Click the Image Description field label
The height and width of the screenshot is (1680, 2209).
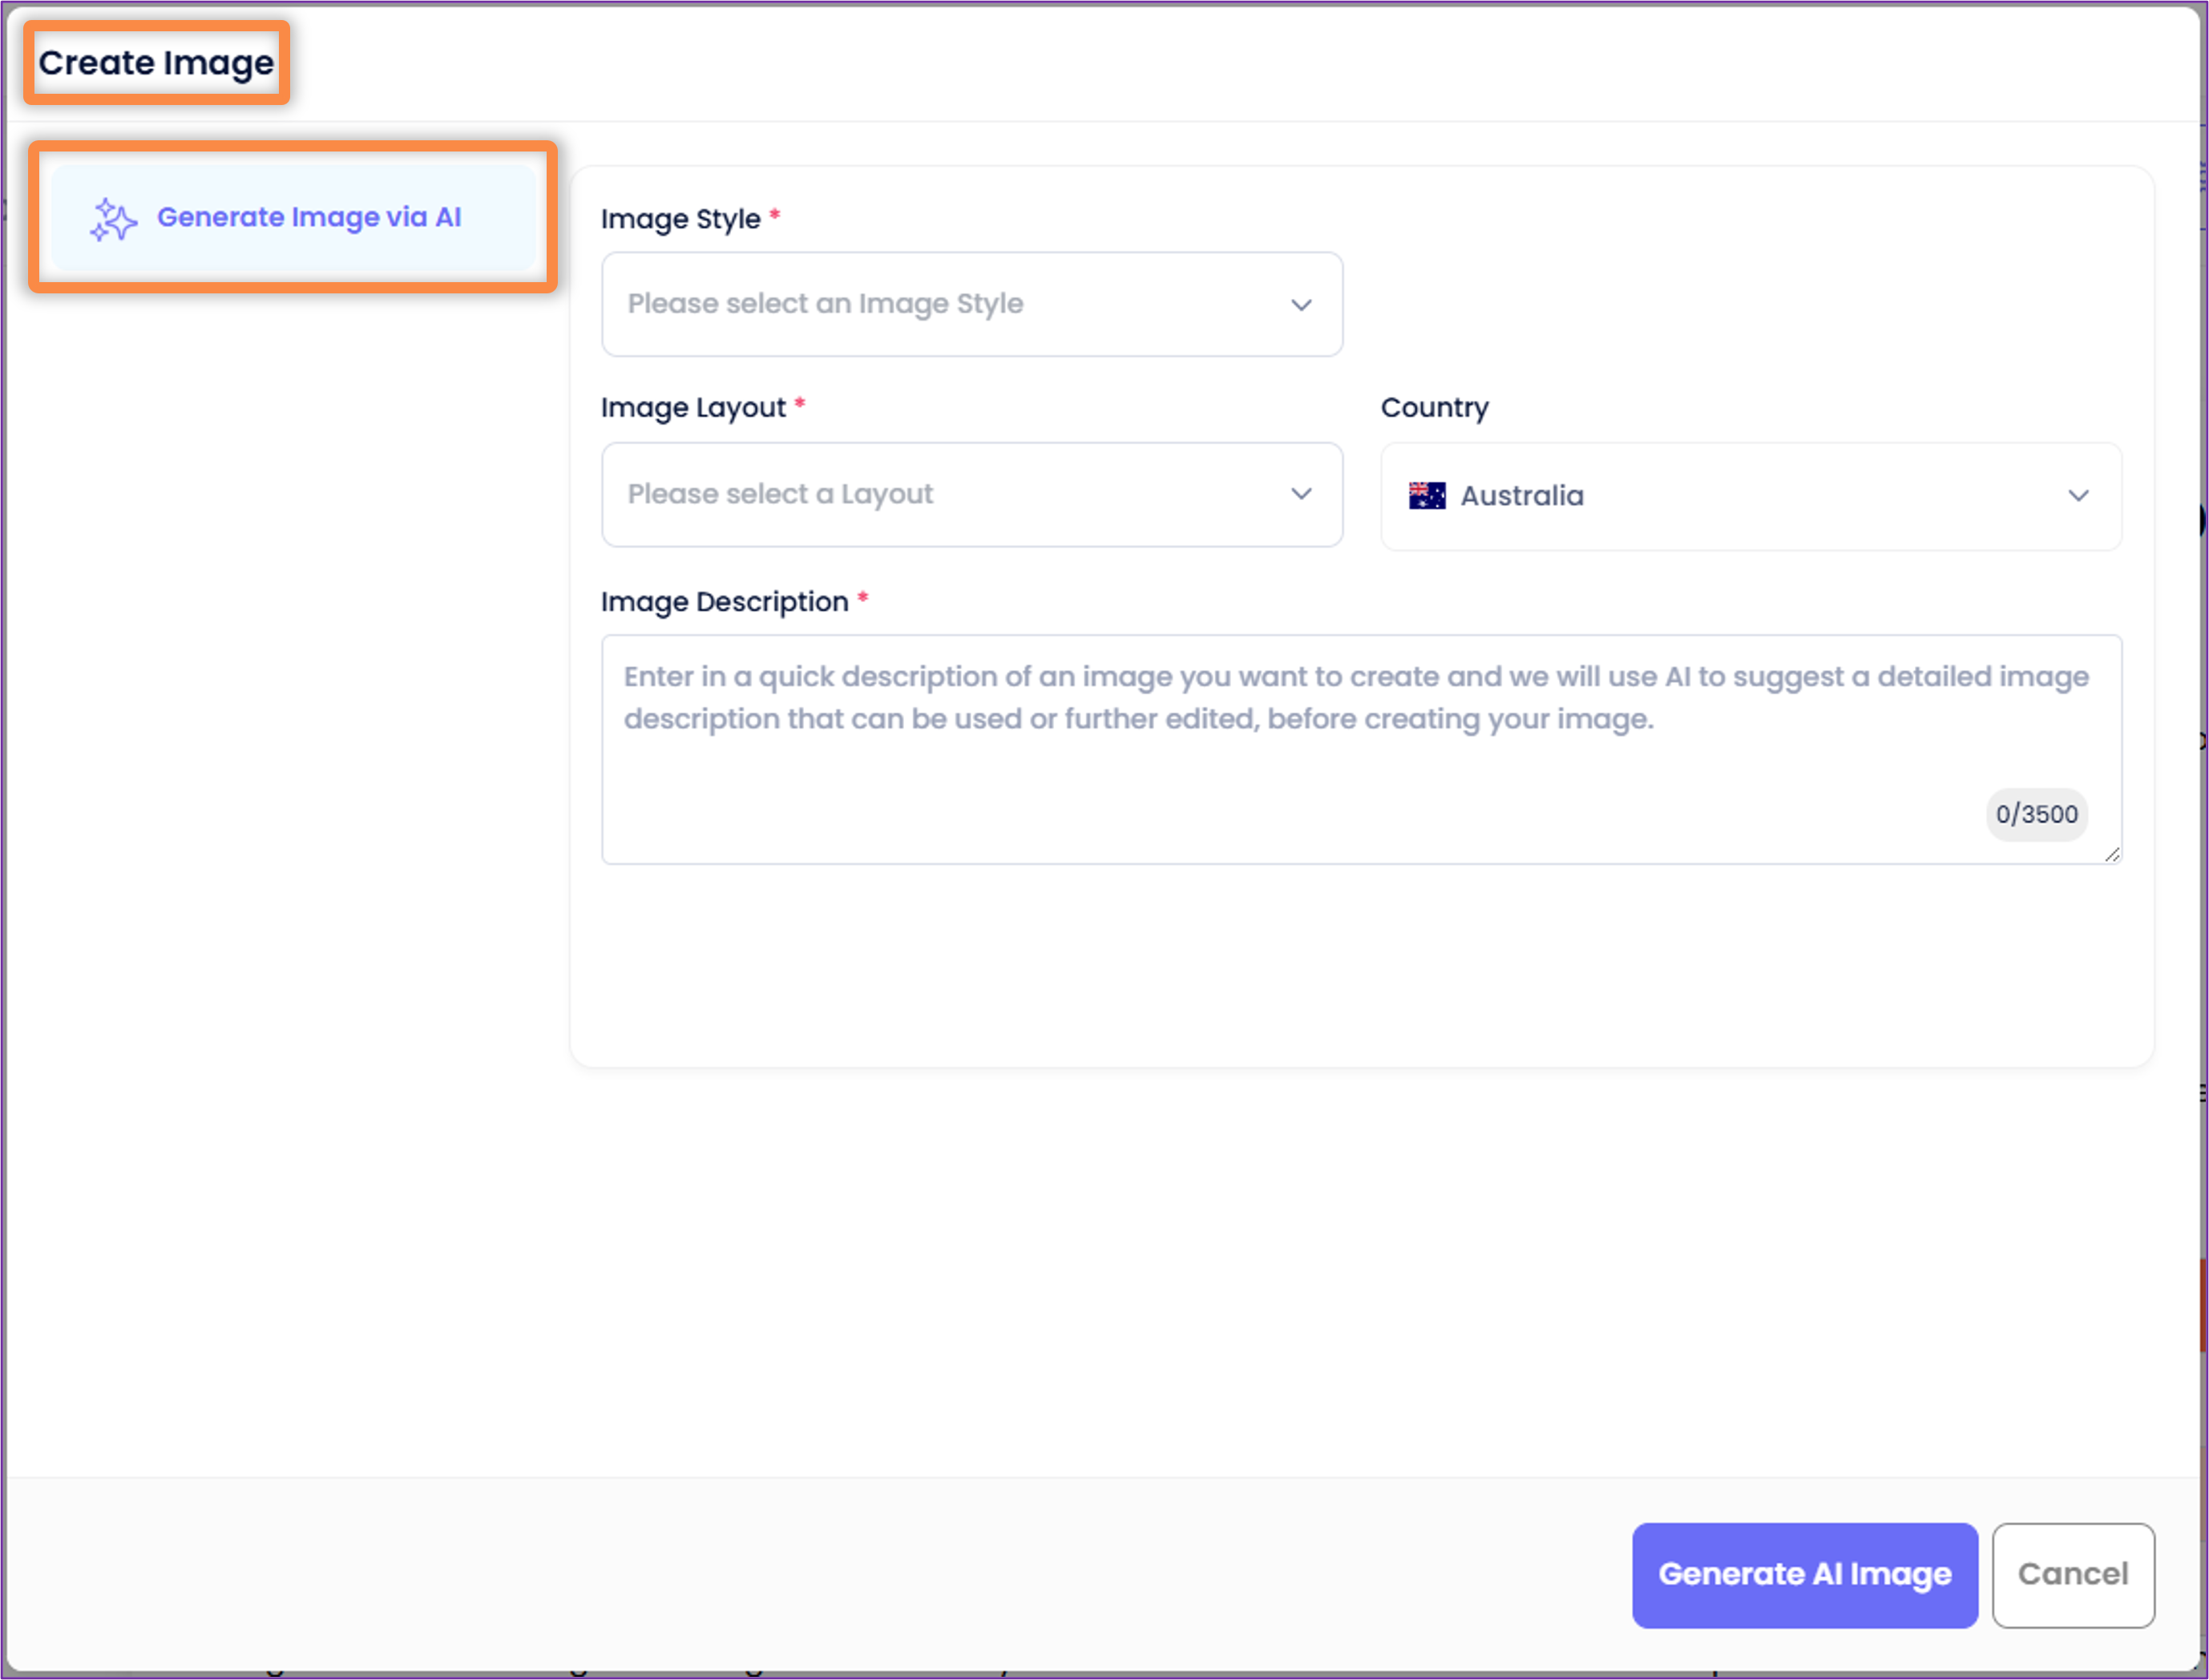724,602
